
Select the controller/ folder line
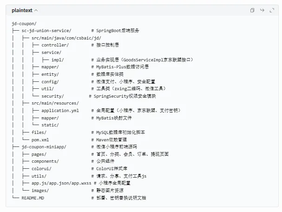point(55,45)
